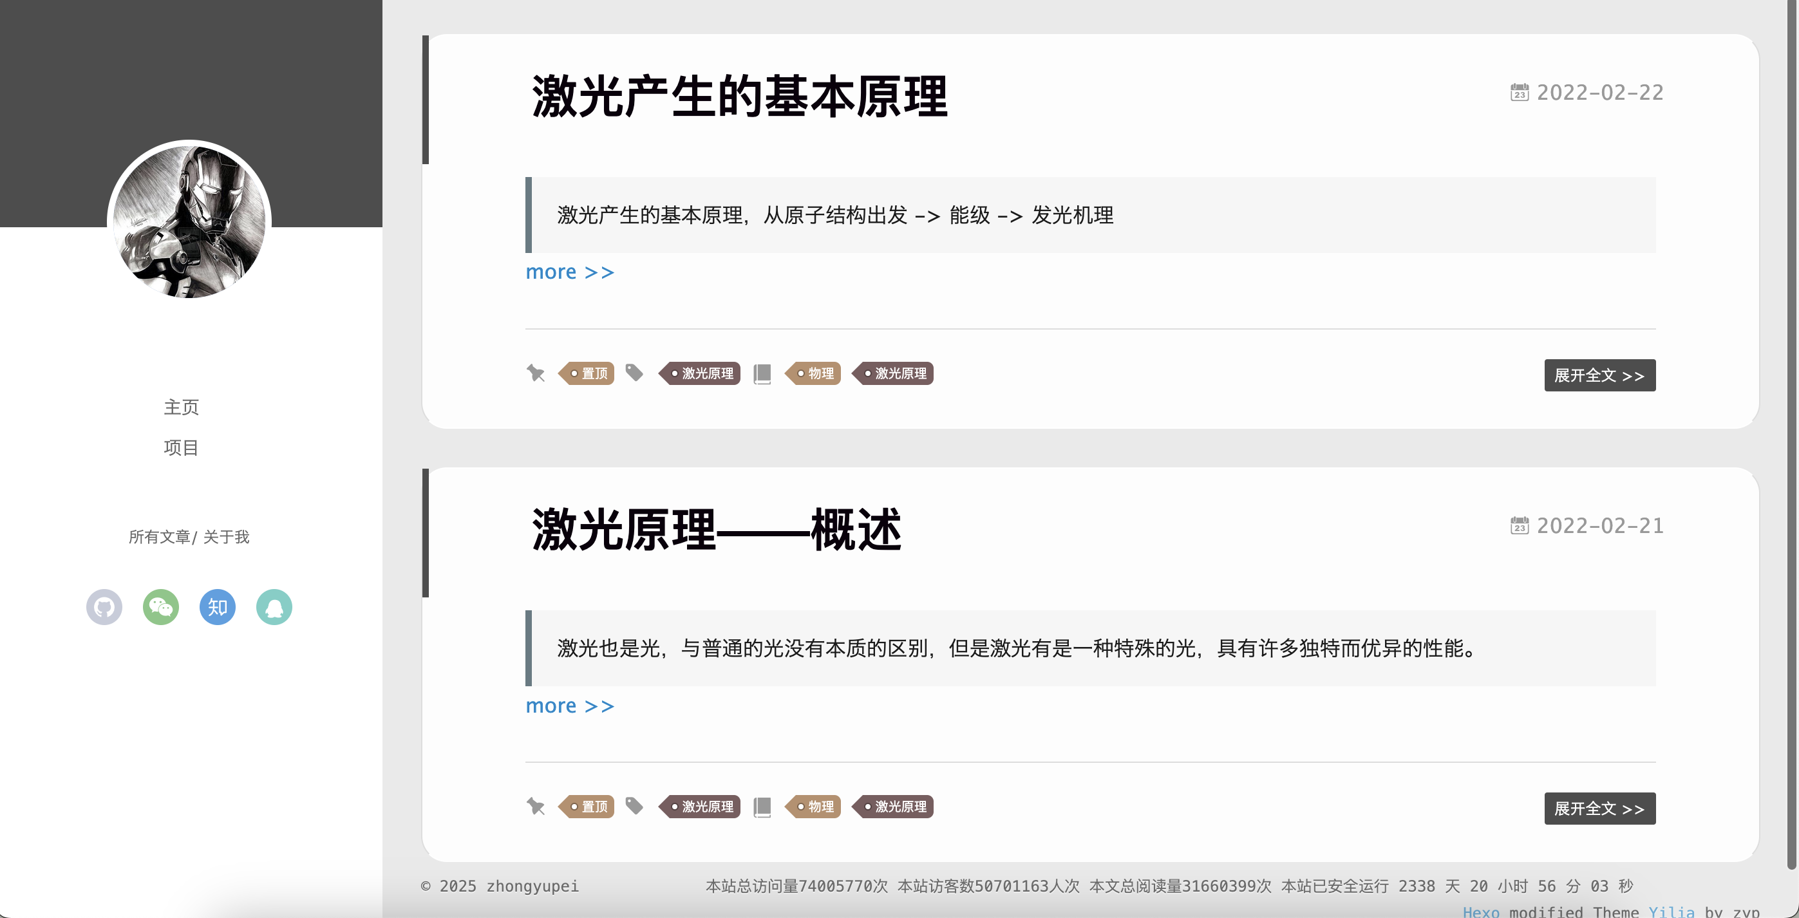Screen dimensions: 1799x918
Task: Click the WeChat social icon
Action: pyautogui.click(x=160, y=606)
